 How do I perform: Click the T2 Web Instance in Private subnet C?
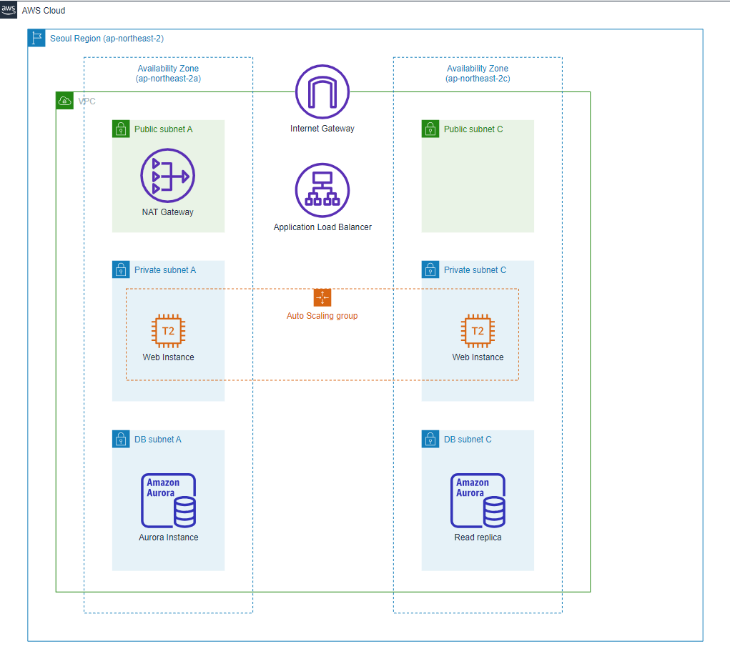pyautogui.click(x=478, y=331)
